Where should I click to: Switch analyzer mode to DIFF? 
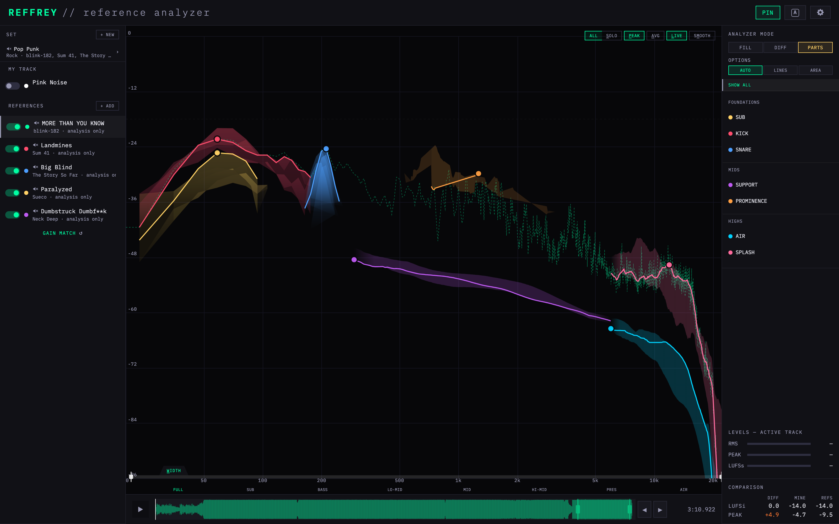(780, 47)
